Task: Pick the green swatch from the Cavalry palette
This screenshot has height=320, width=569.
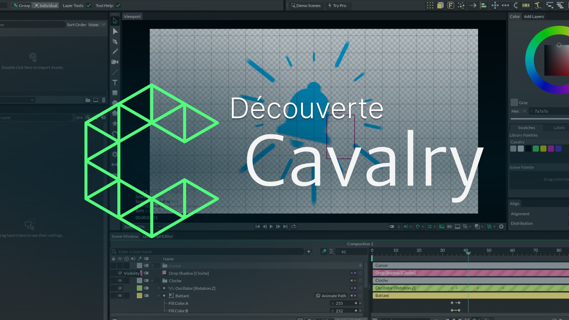Action: coord(536,148)
